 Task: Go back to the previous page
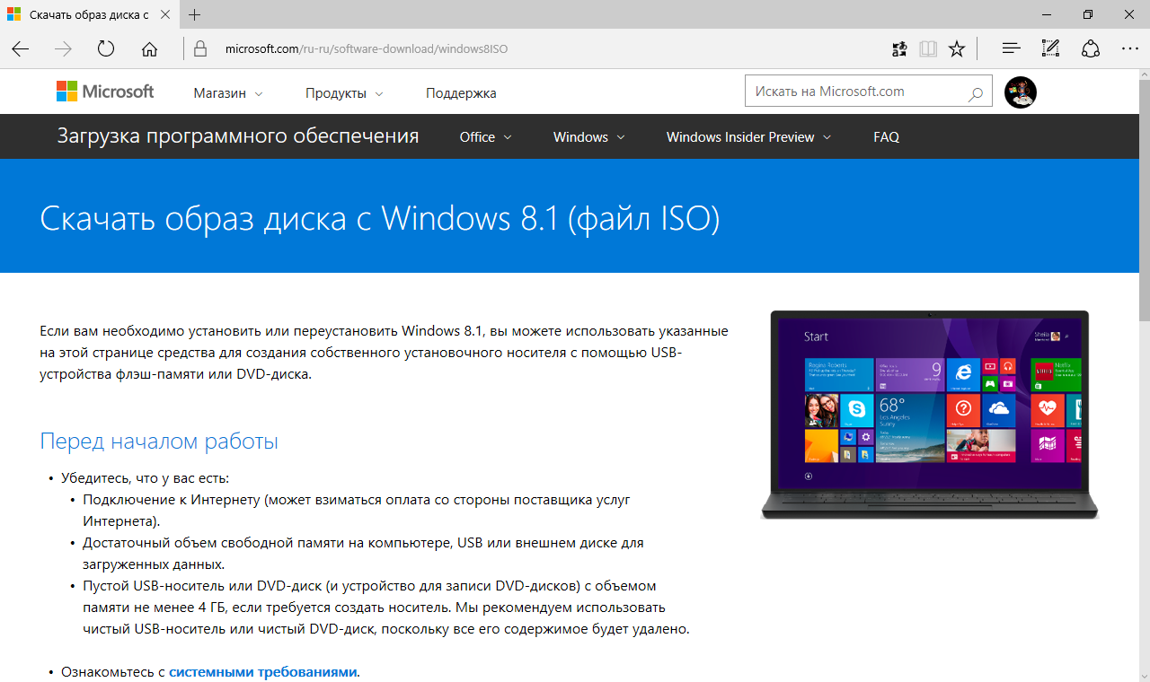[20, 48]
